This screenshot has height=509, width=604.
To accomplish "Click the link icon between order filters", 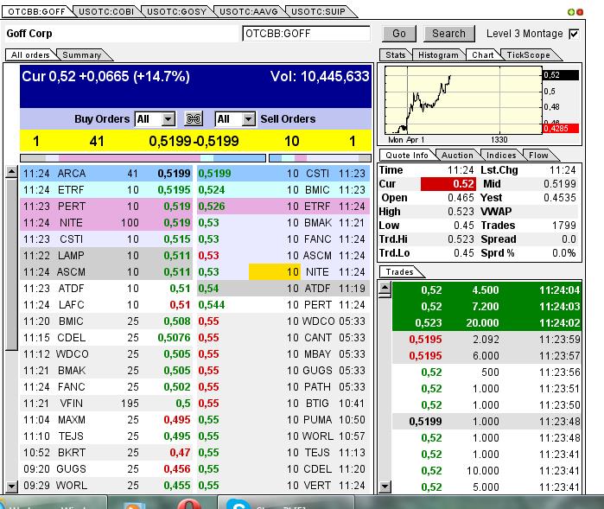I will (194, 119).
